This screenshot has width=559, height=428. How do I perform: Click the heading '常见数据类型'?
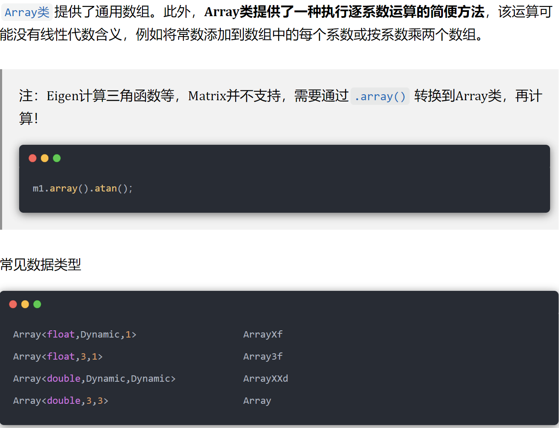click(x=40, y=265)
